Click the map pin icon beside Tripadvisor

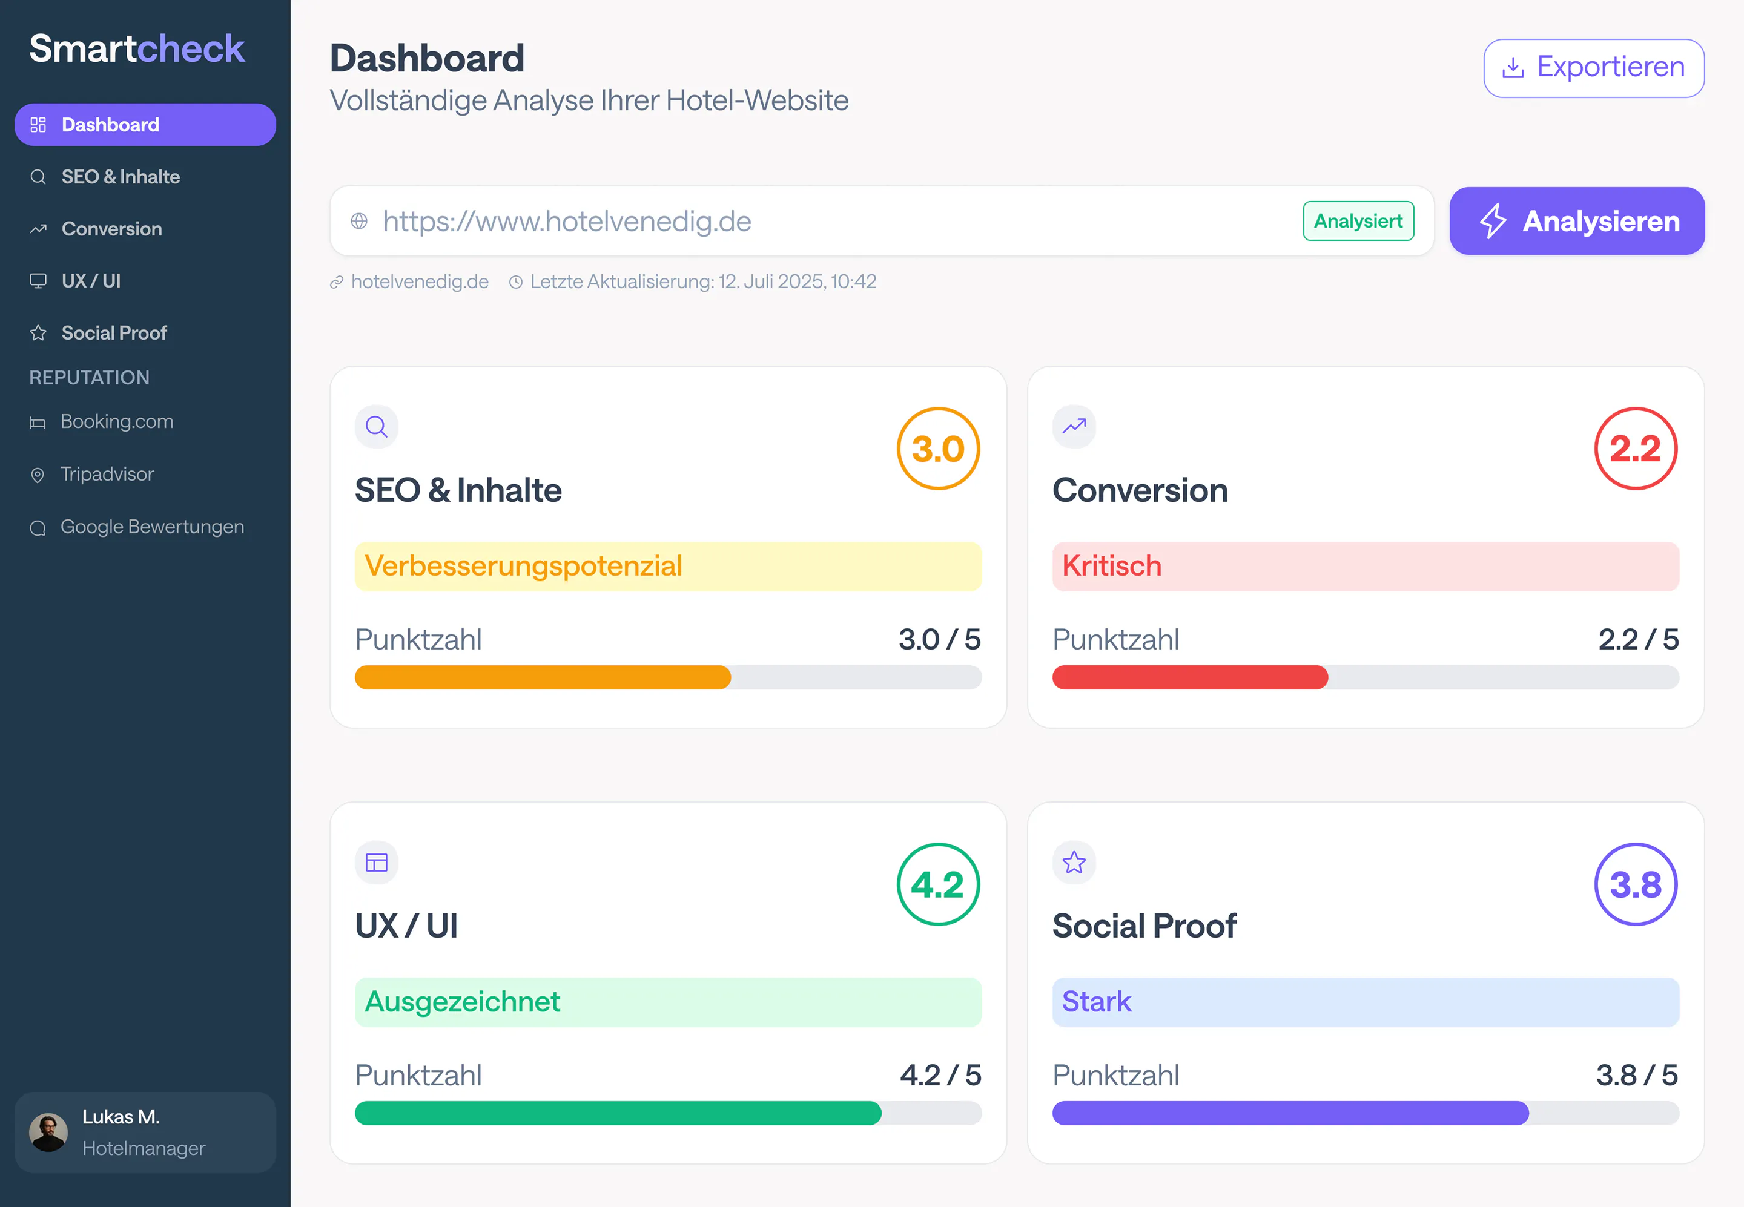tap(38, 475)
